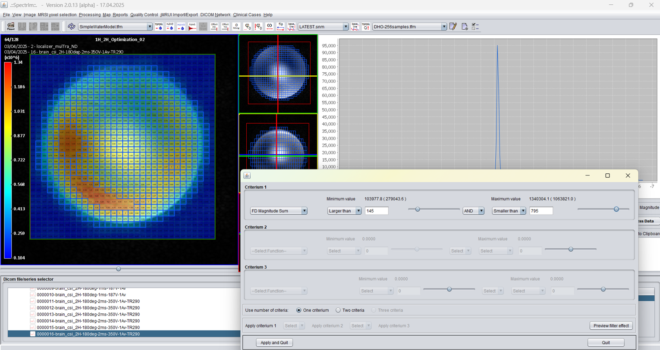Select series 0000013-brain_csi_2H-180deg-2ms-350V-1Av-TR290
The image size is (660, 350).
tap(88, 314)
